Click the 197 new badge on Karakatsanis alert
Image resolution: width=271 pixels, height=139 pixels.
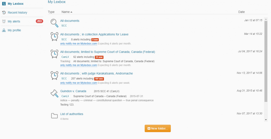click(x=99, y=79)
